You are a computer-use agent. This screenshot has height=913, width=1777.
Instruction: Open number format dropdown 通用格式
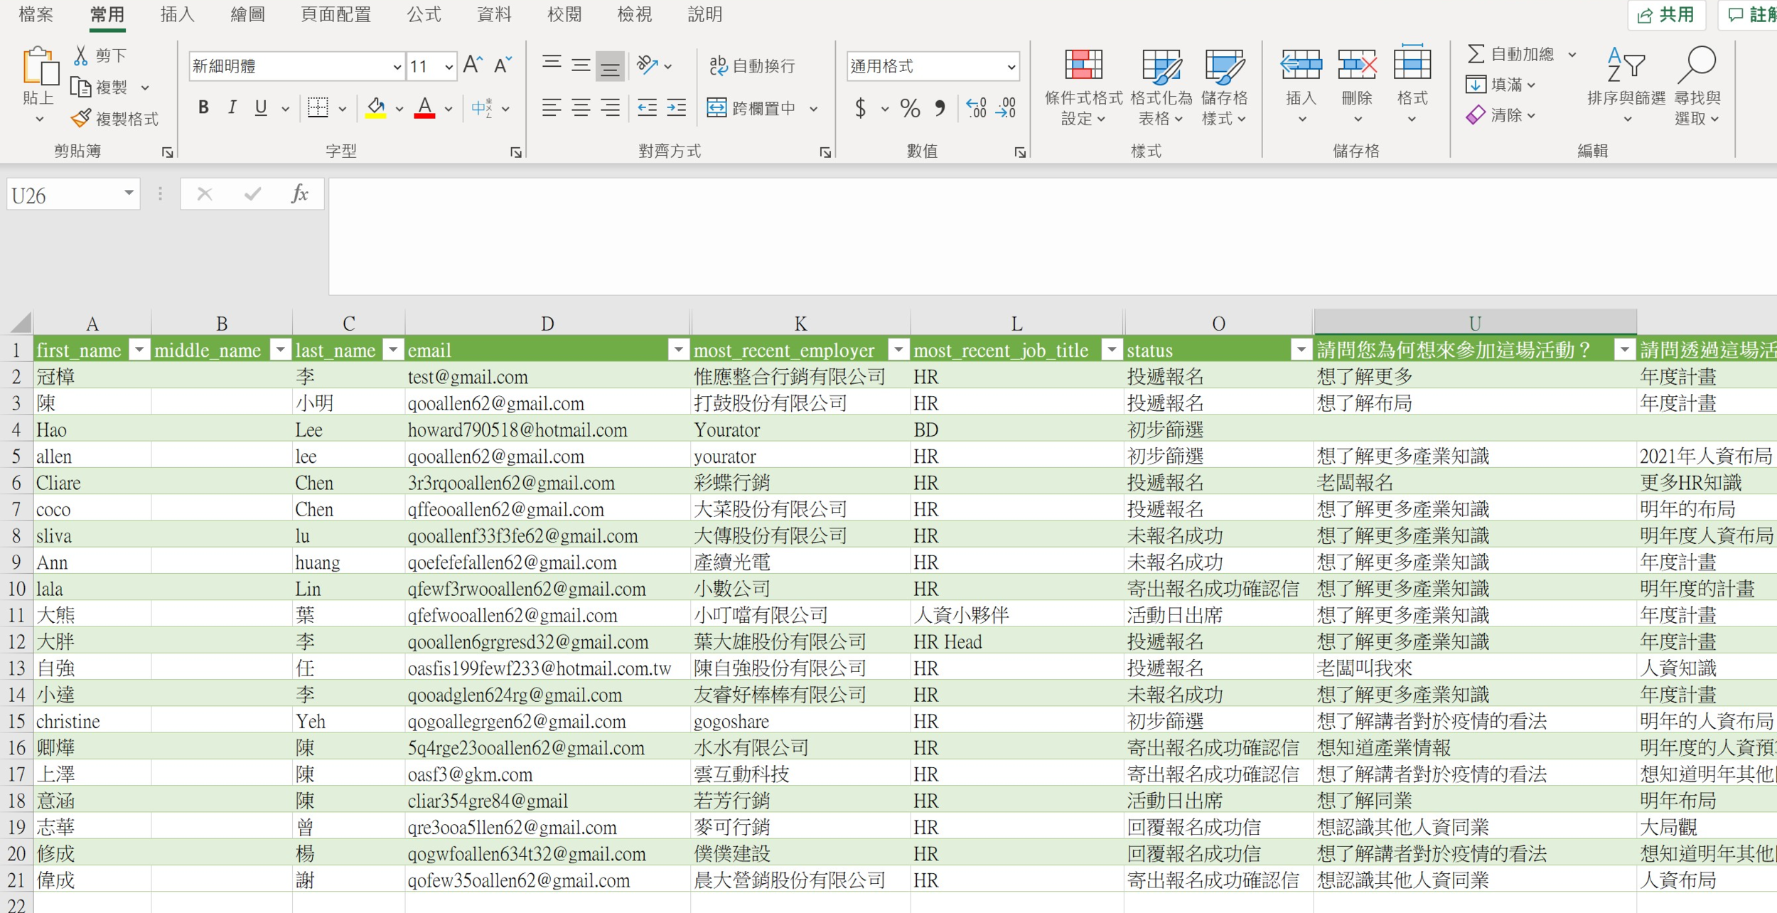click(x=1011, y=67)
